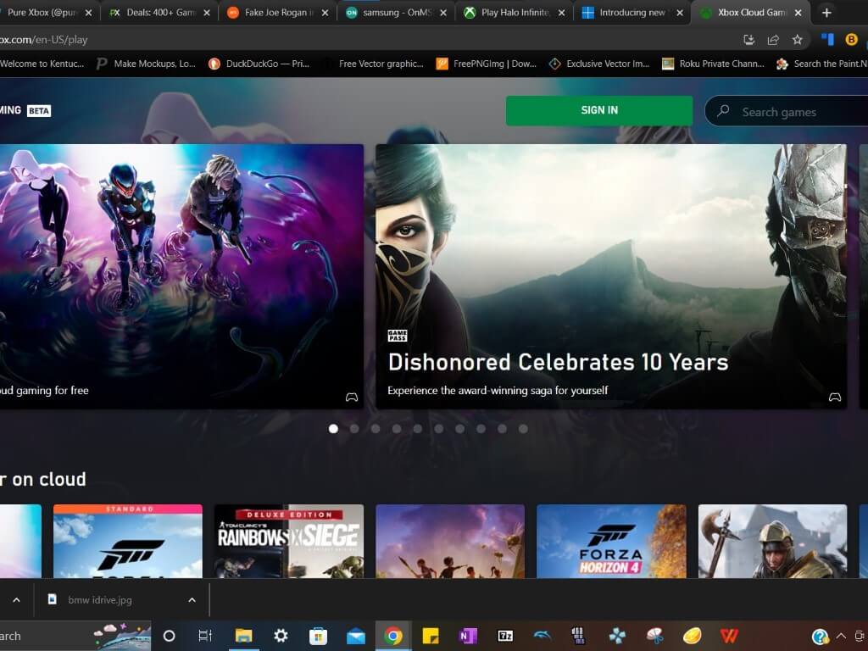Open the Grounded game tile

(x=450, y=541)
